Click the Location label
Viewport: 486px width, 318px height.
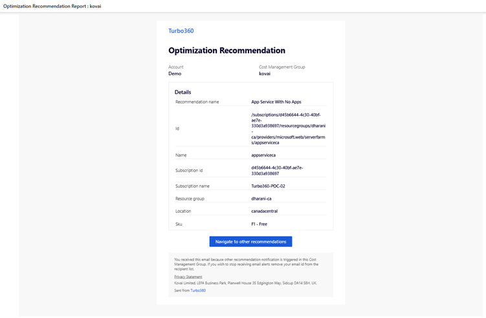(183, 211)
